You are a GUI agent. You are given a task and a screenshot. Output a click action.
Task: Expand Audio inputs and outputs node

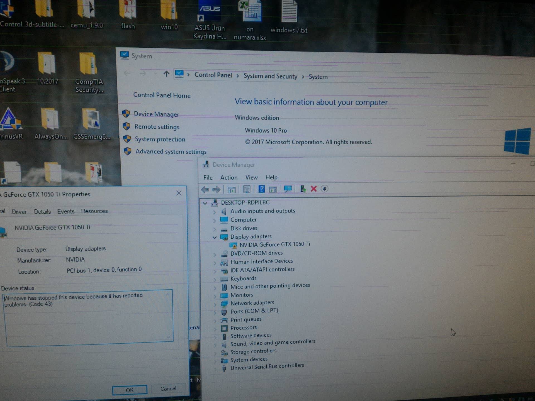(214, 212)
